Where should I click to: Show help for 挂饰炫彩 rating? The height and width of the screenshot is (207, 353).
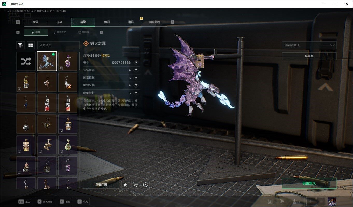(136, 70)
